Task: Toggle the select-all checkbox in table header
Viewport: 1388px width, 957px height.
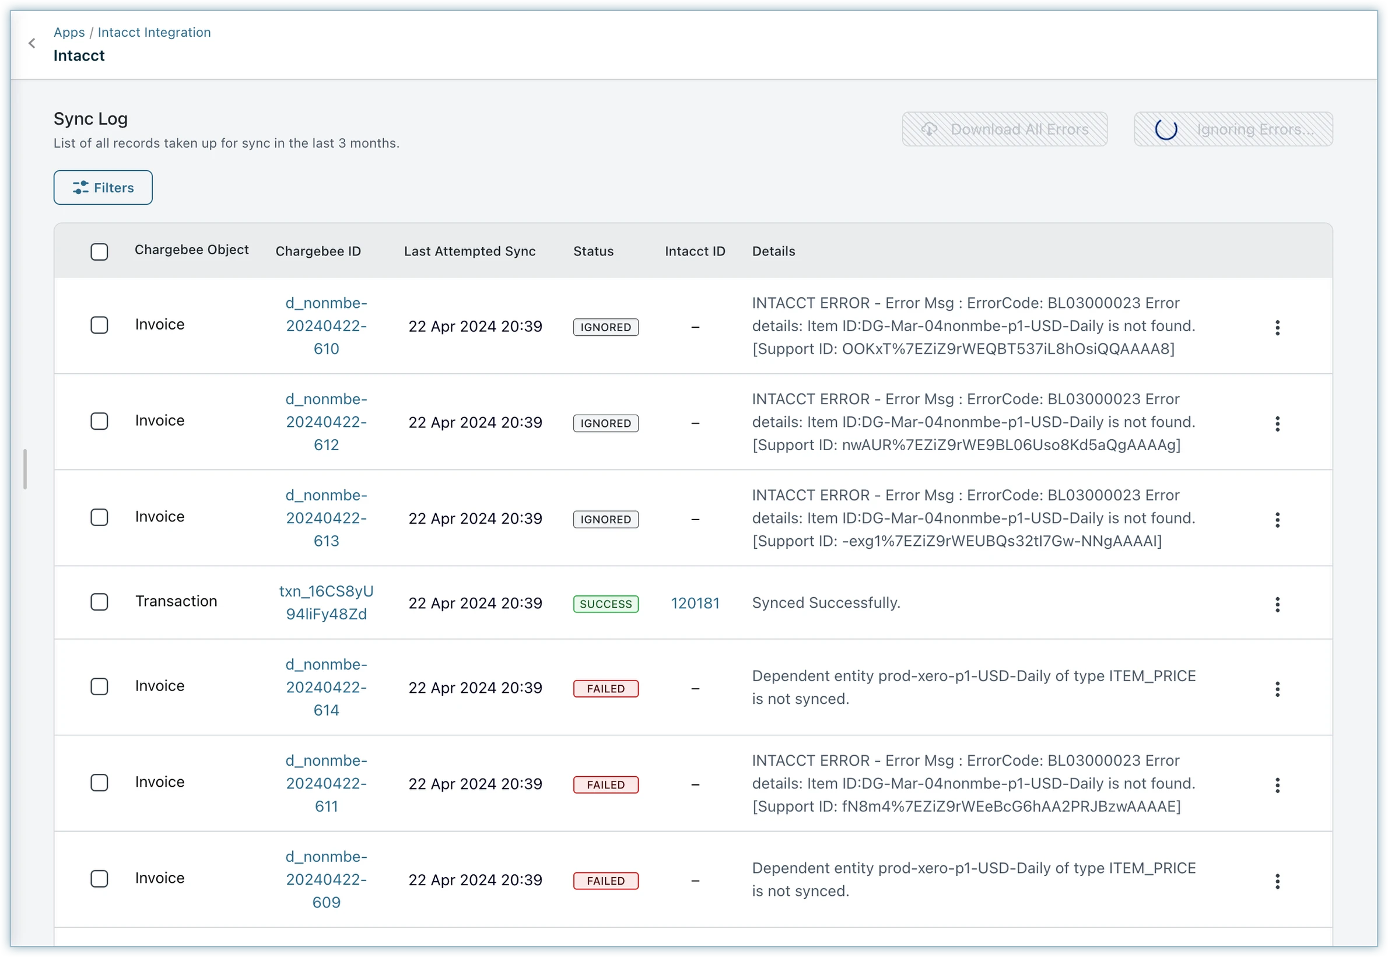Action: [x=100, y=252]
